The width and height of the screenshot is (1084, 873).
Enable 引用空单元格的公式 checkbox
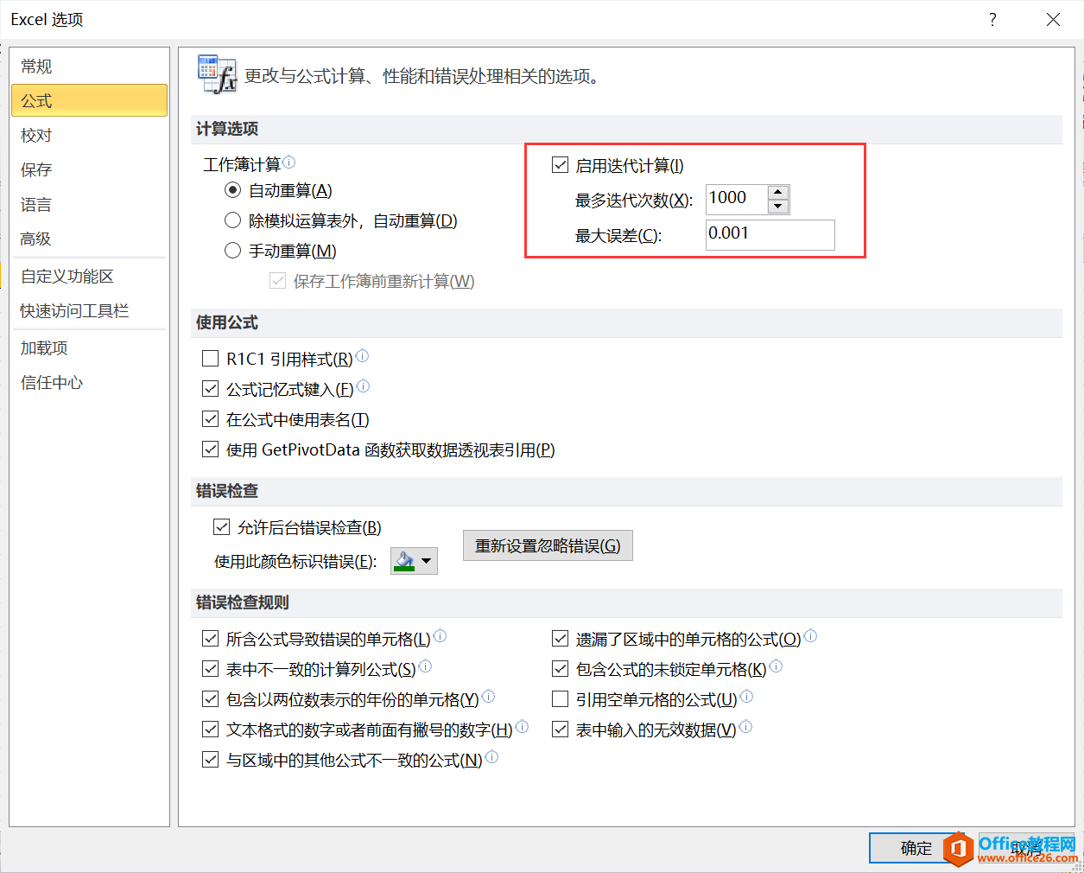point(560,699)
